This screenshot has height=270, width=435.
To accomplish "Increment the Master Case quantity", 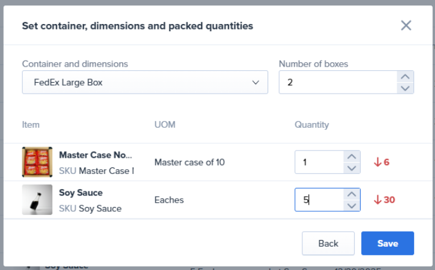I will pos(352,157).
